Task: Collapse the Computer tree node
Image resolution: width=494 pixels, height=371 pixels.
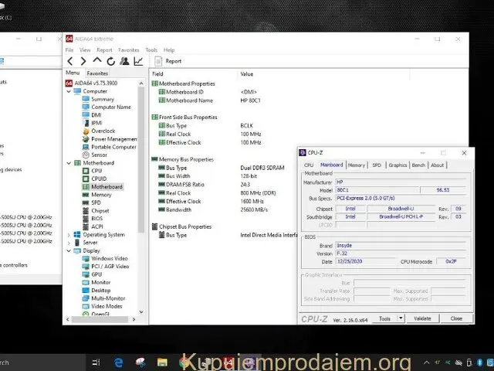Action: coord(69,91)
